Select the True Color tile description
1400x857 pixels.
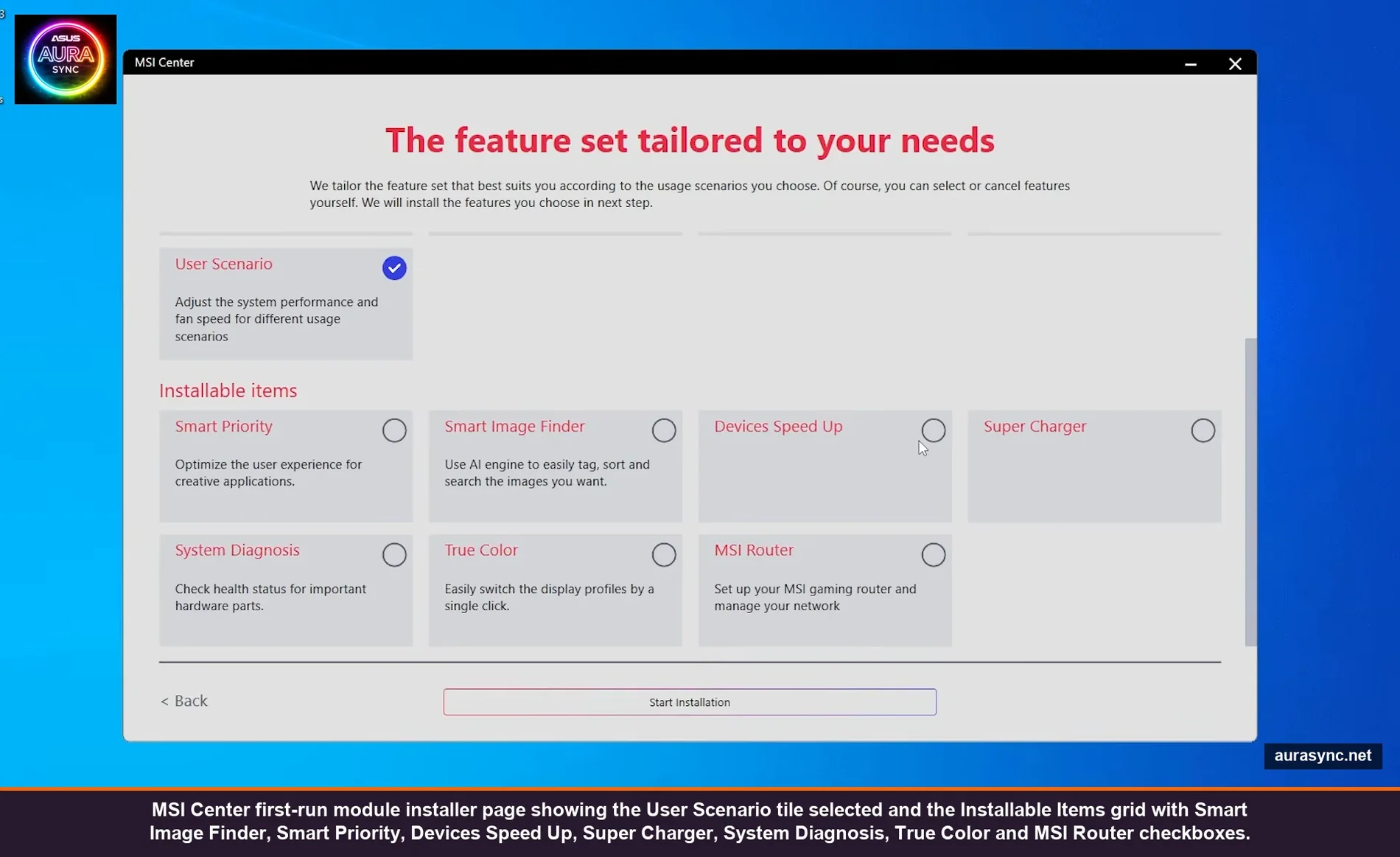pos(549,597)
